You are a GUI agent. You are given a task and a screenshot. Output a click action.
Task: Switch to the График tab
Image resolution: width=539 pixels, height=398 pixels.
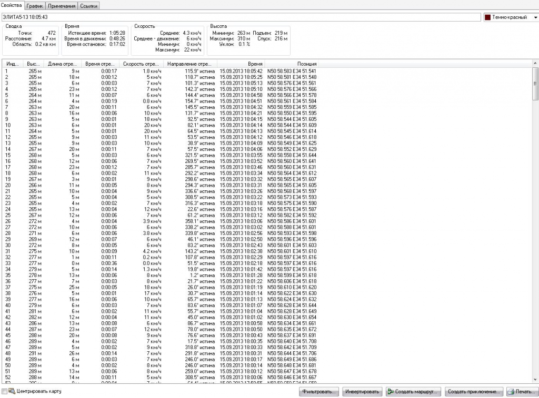pos(35,6)
